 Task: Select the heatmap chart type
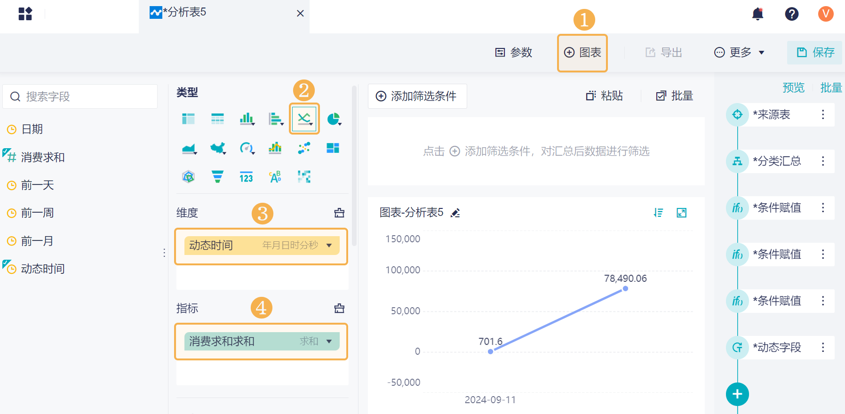pyautogui.click(x=304, y=177)
